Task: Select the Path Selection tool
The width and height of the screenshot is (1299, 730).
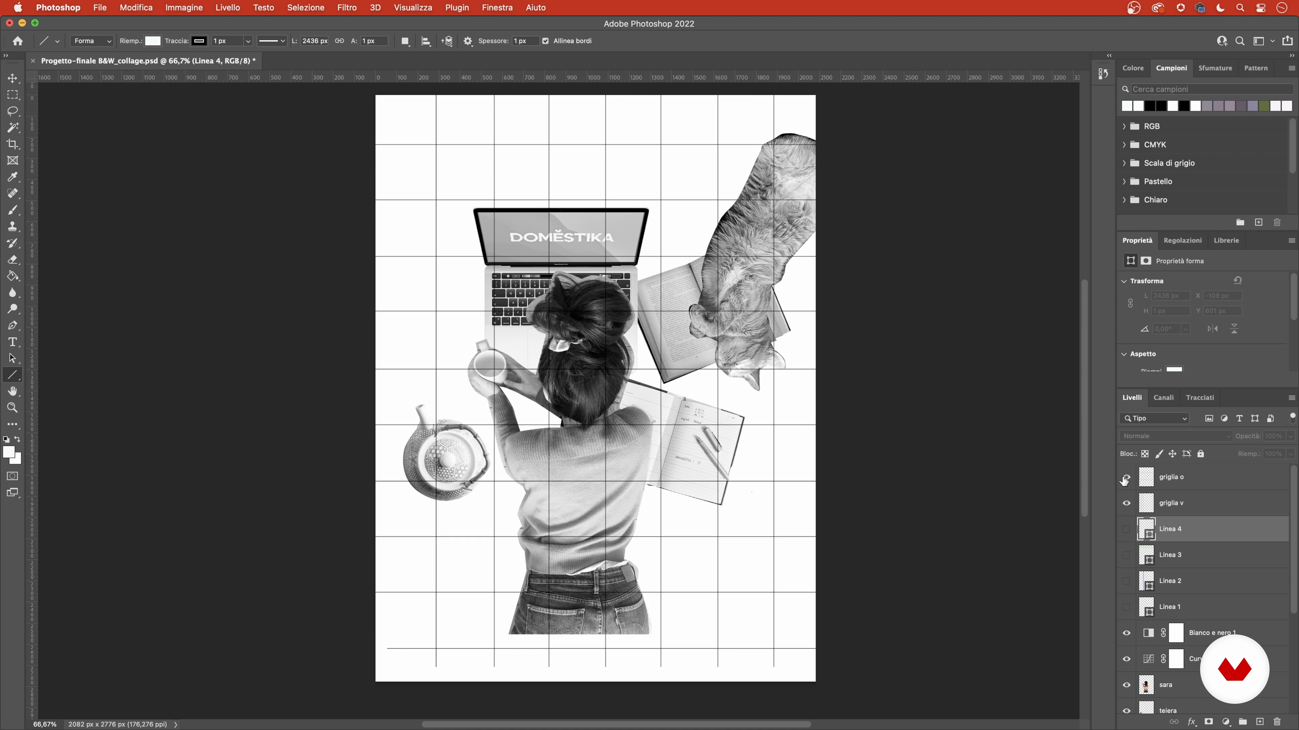Action: [13, 359]
